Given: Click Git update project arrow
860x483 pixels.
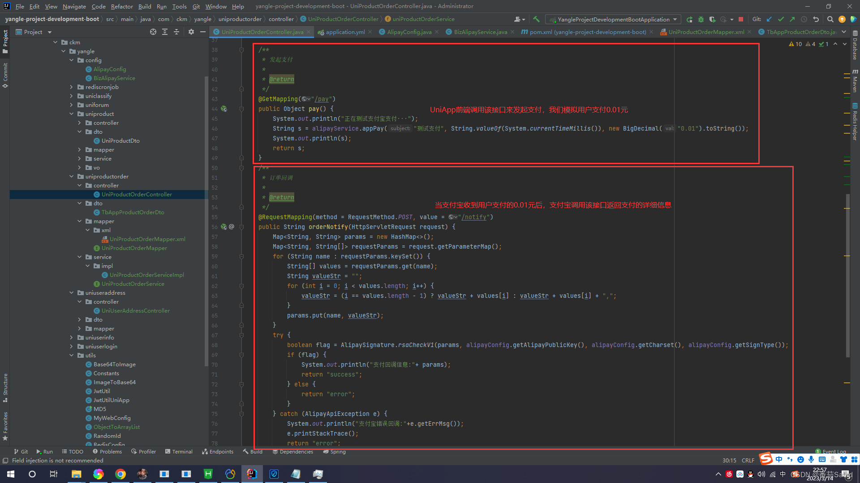Looking at the screenshot, I should pyautogui.click(x=770, y=19).
